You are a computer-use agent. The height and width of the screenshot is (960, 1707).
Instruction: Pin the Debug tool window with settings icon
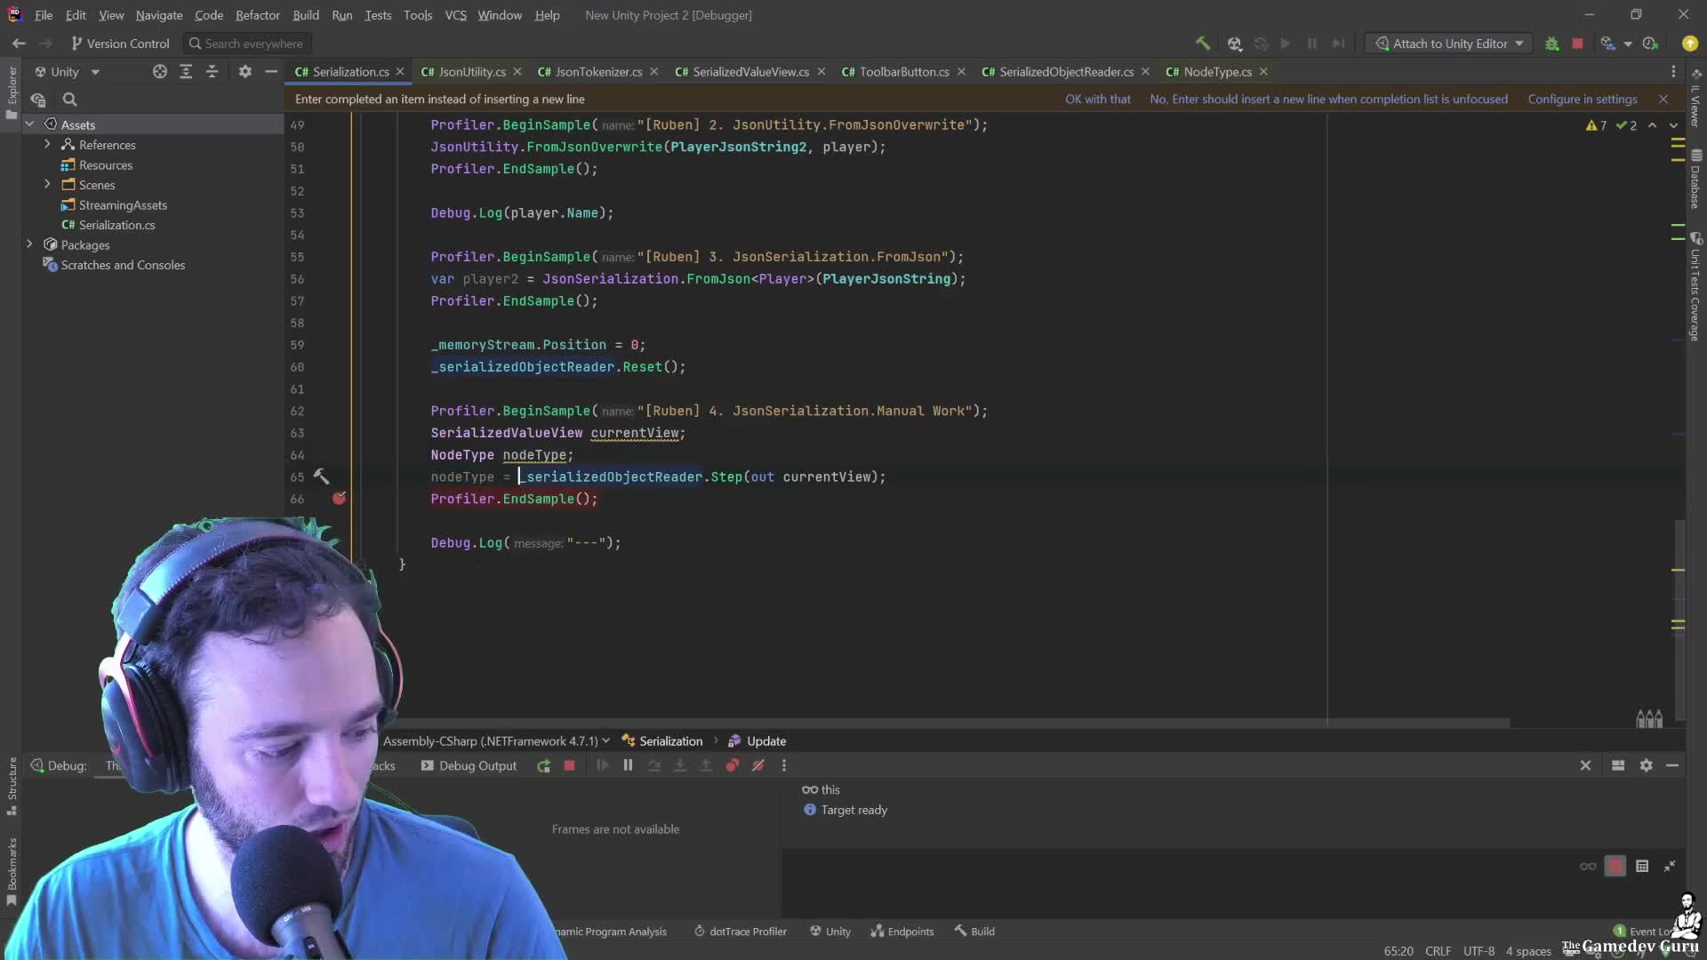tap(1647, 765)
